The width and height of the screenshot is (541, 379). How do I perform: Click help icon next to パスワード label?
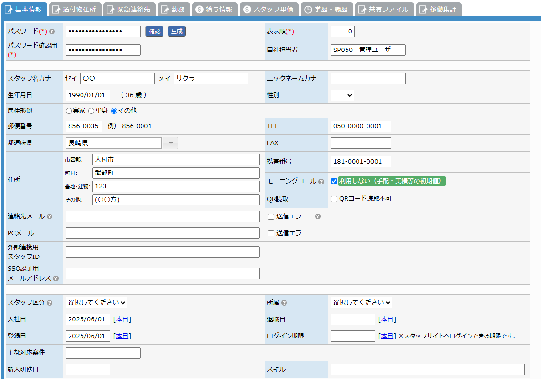(52, 31)
